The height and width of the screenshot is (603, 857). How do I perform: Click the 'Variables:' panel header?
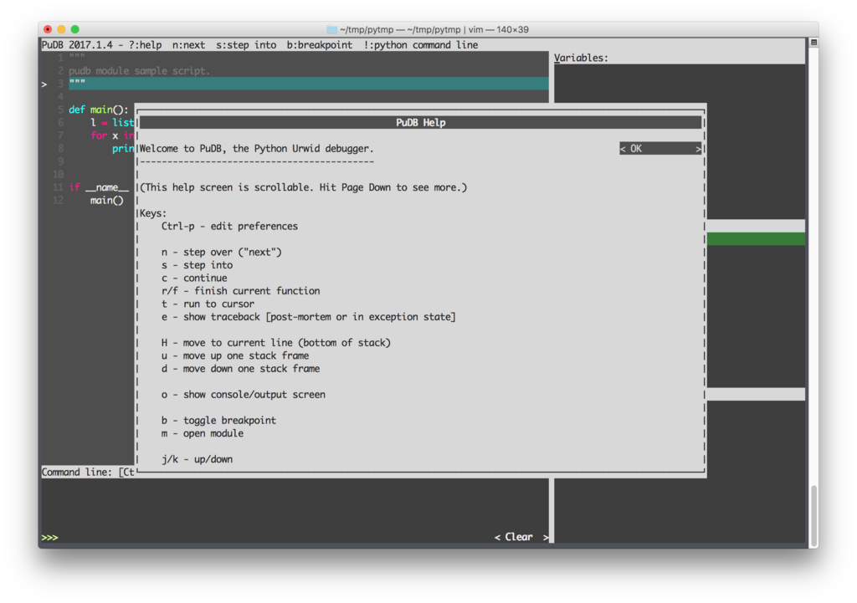pyautogui.click(x=581, y=58)
